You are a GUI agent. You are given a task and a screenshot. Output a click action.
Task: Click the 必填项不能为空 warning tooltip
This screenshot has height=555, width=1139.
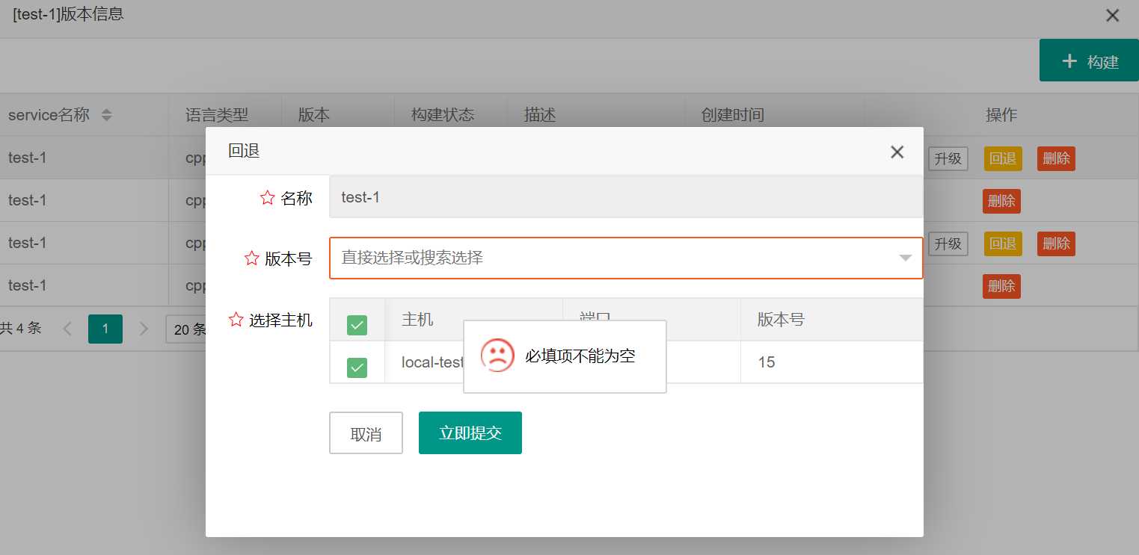coord(565,356)
